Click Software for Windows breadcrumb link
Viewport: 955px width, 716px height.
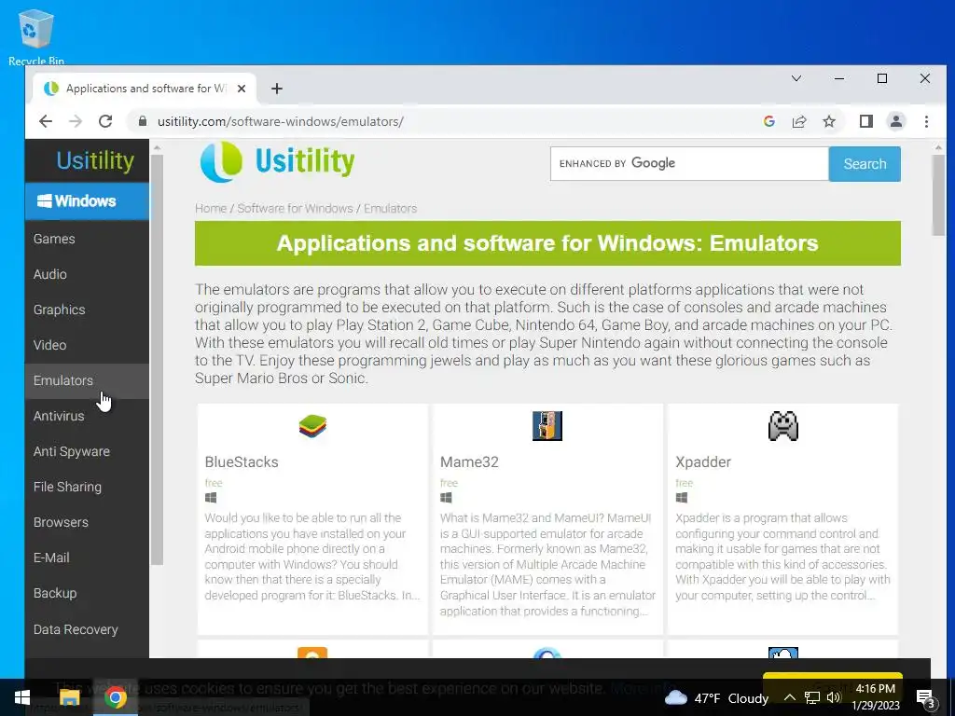[x=295, y=208]
